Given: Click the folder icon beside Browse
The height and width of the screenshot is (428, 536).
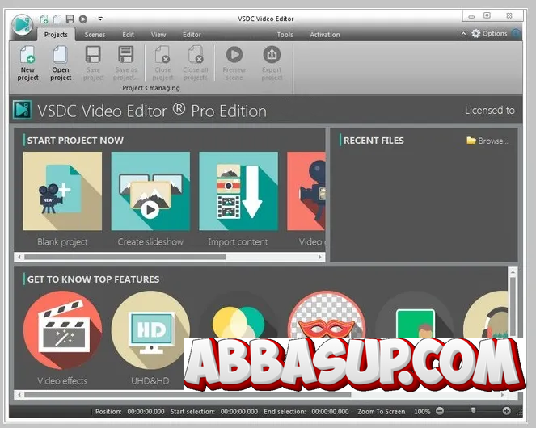Looking at the screenshot, I should pos(471,141).
